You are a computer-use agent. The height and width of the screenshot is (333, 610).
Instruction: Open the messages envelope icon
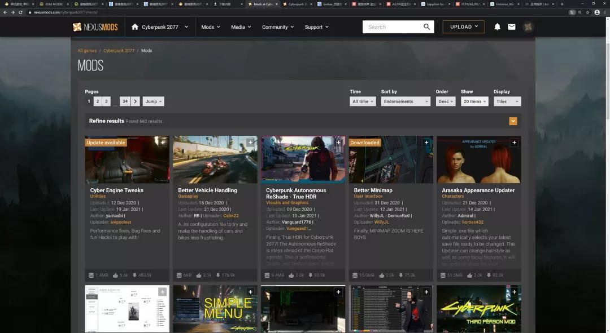512,27
